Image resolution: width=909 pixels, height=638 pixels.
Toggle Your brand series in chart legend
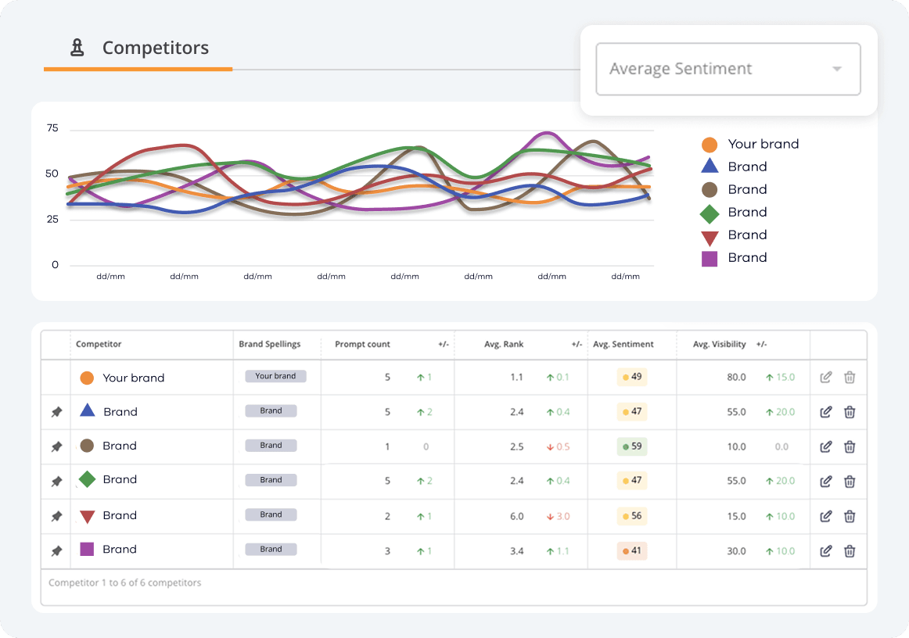tap(750, 144)
